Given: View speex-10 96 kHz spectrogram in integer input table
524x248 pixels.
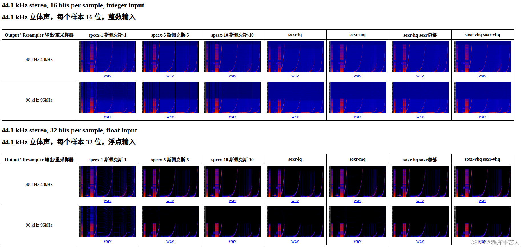Looking at the screenshot, I should (233, 97).
